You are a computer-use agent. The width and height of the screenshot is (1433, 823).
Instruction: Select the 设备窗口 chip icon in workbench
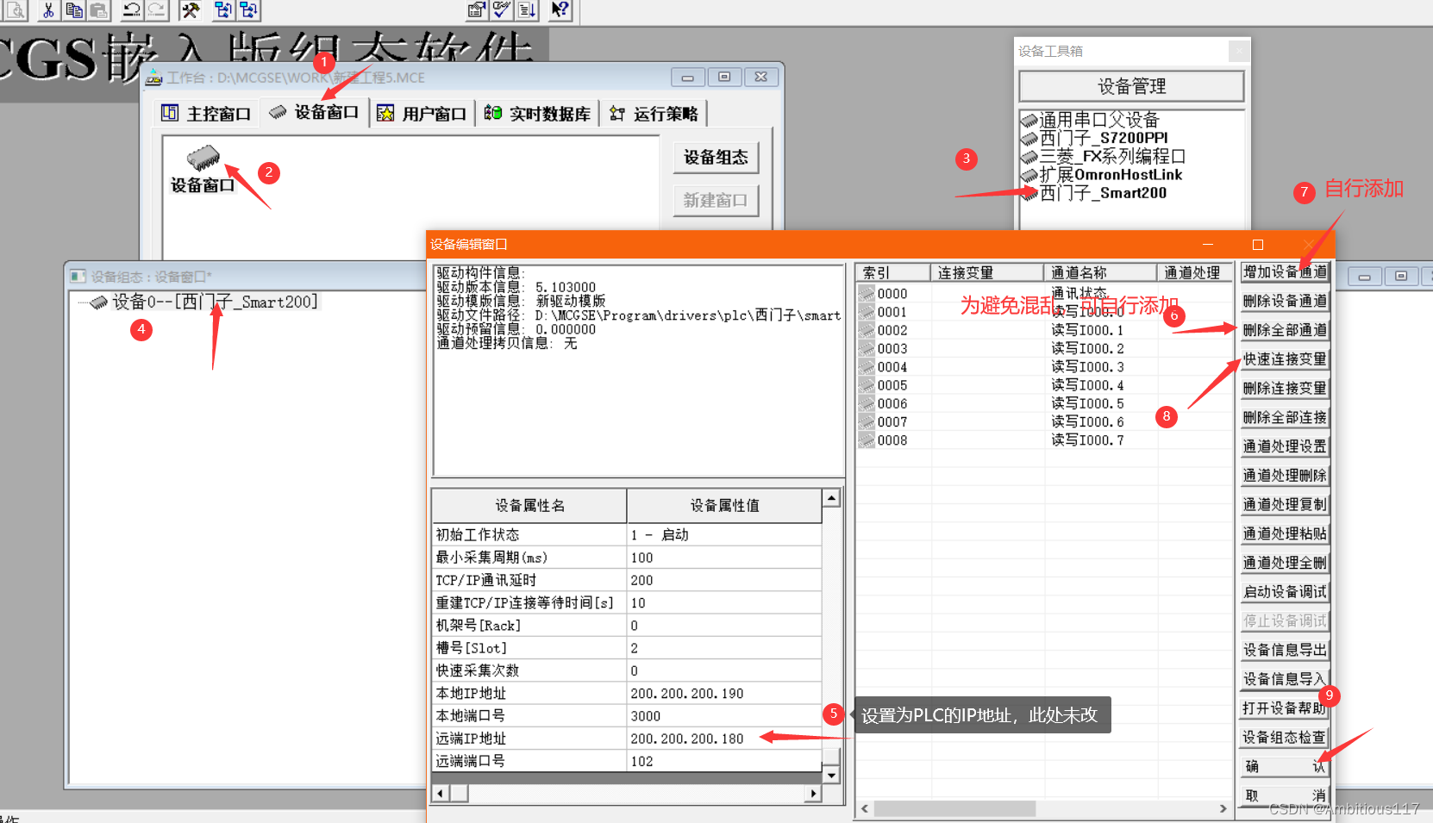(203, 158)
